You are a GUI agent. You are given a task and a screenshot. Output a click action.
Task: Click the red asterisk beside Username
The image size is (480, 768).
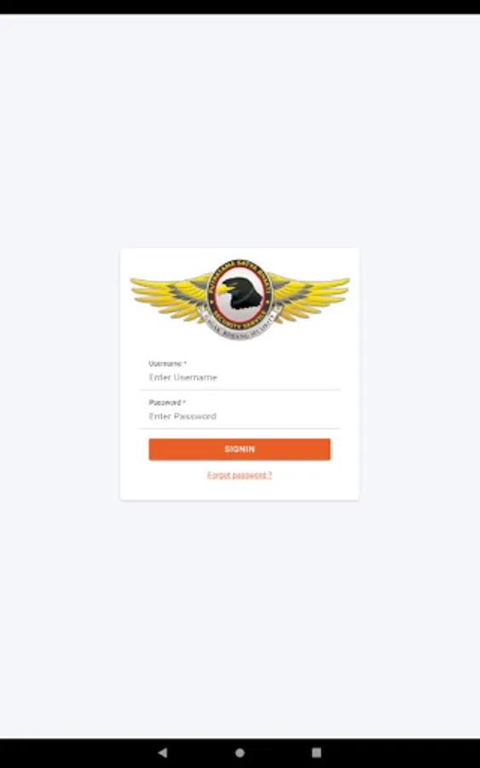coord(185,364)
